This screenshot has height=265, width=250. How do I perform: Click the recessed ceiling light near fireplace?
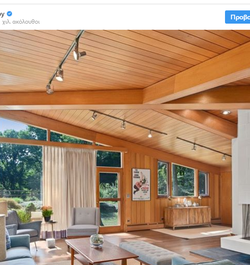pyautogui.click(x=226, y=112)
